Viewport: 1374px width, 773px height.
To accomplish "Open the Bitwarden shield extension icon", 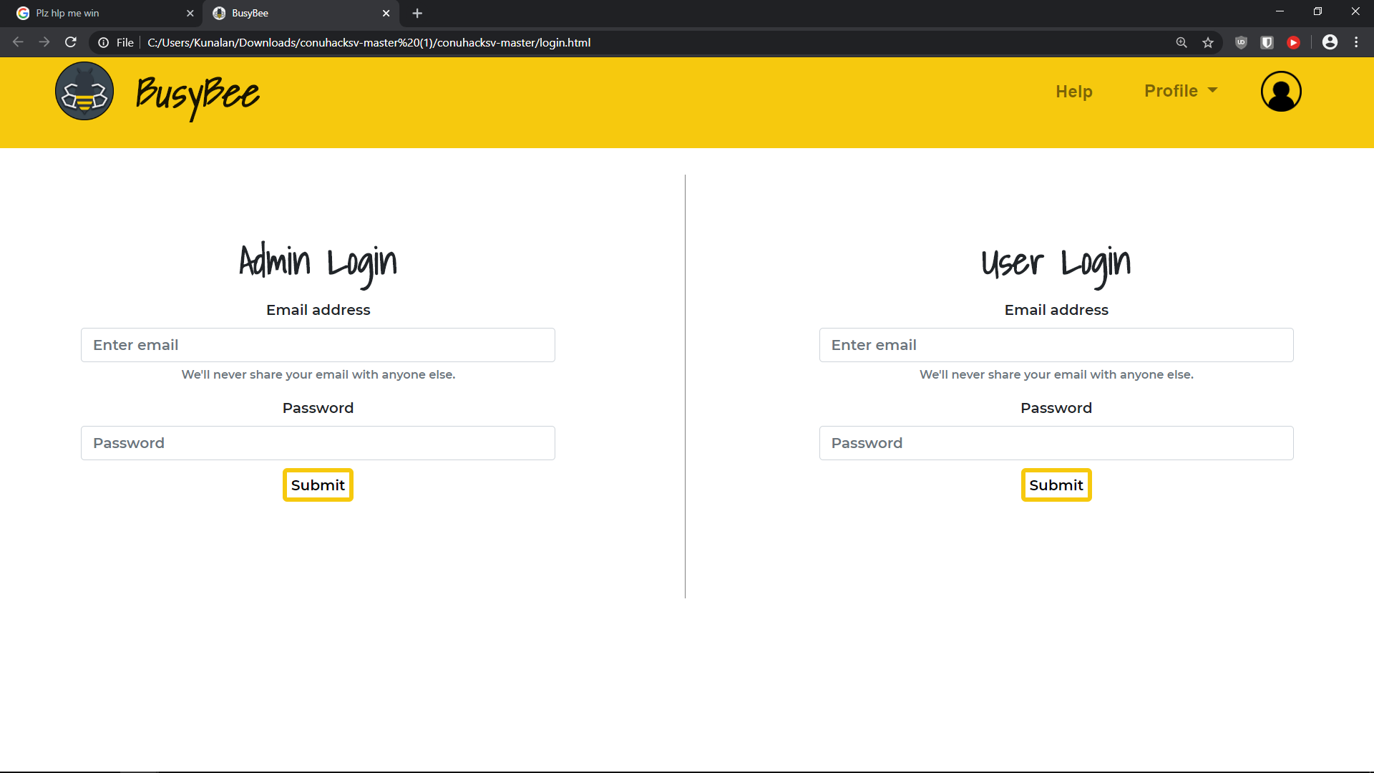I will coord(1267,43).
